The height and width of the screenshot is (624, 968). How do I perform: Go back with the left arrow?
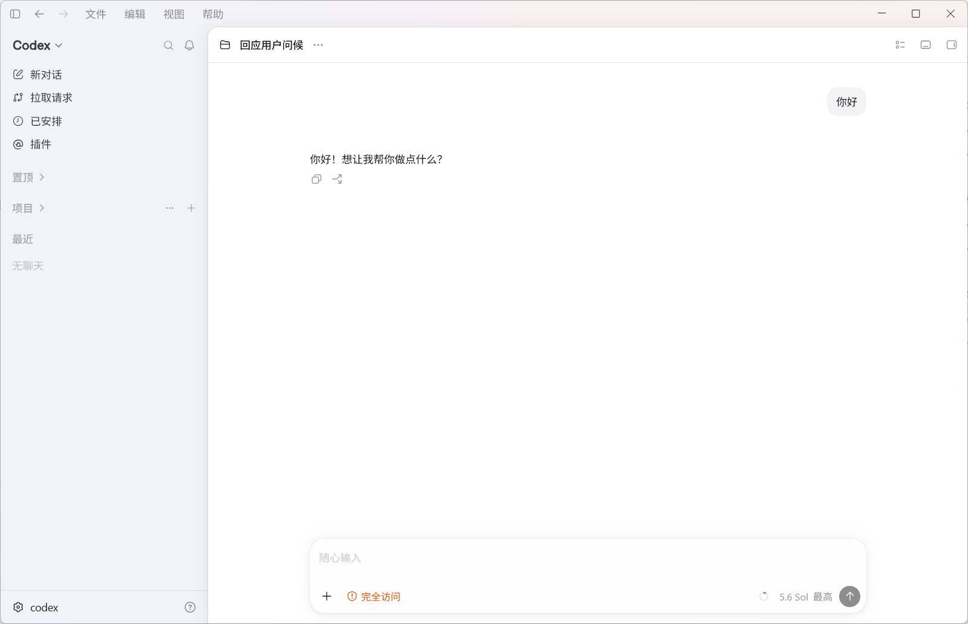39,14
